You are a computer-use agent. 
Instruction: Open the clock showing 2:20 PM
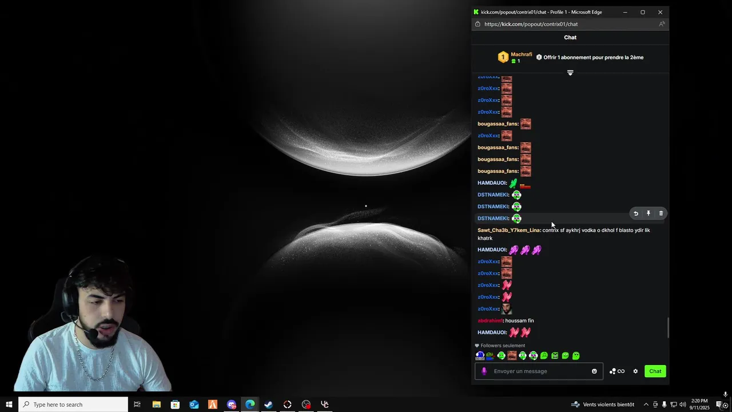click(x=699, y=405)
